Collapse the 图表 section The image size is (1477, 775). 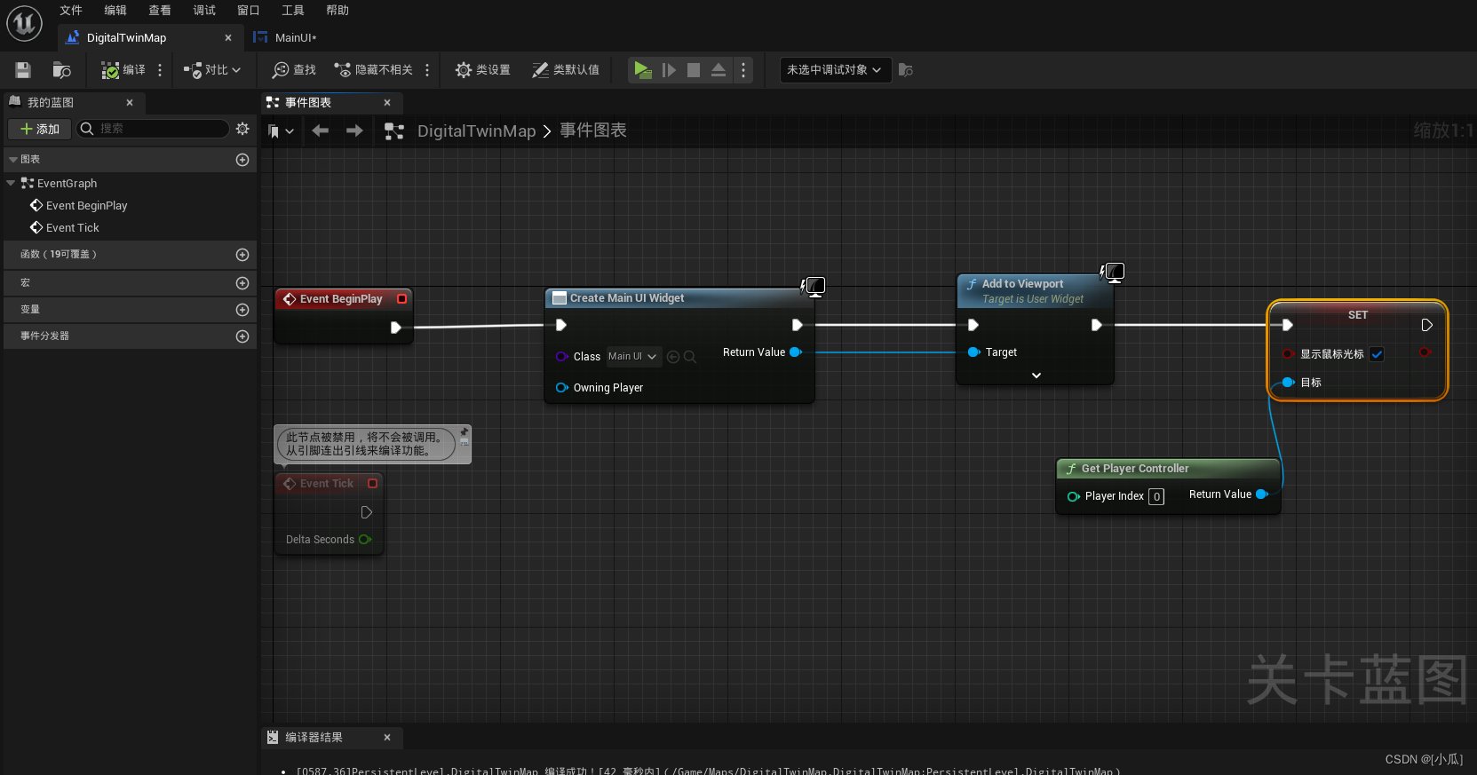pyautogui.click(x=13, y=160)
